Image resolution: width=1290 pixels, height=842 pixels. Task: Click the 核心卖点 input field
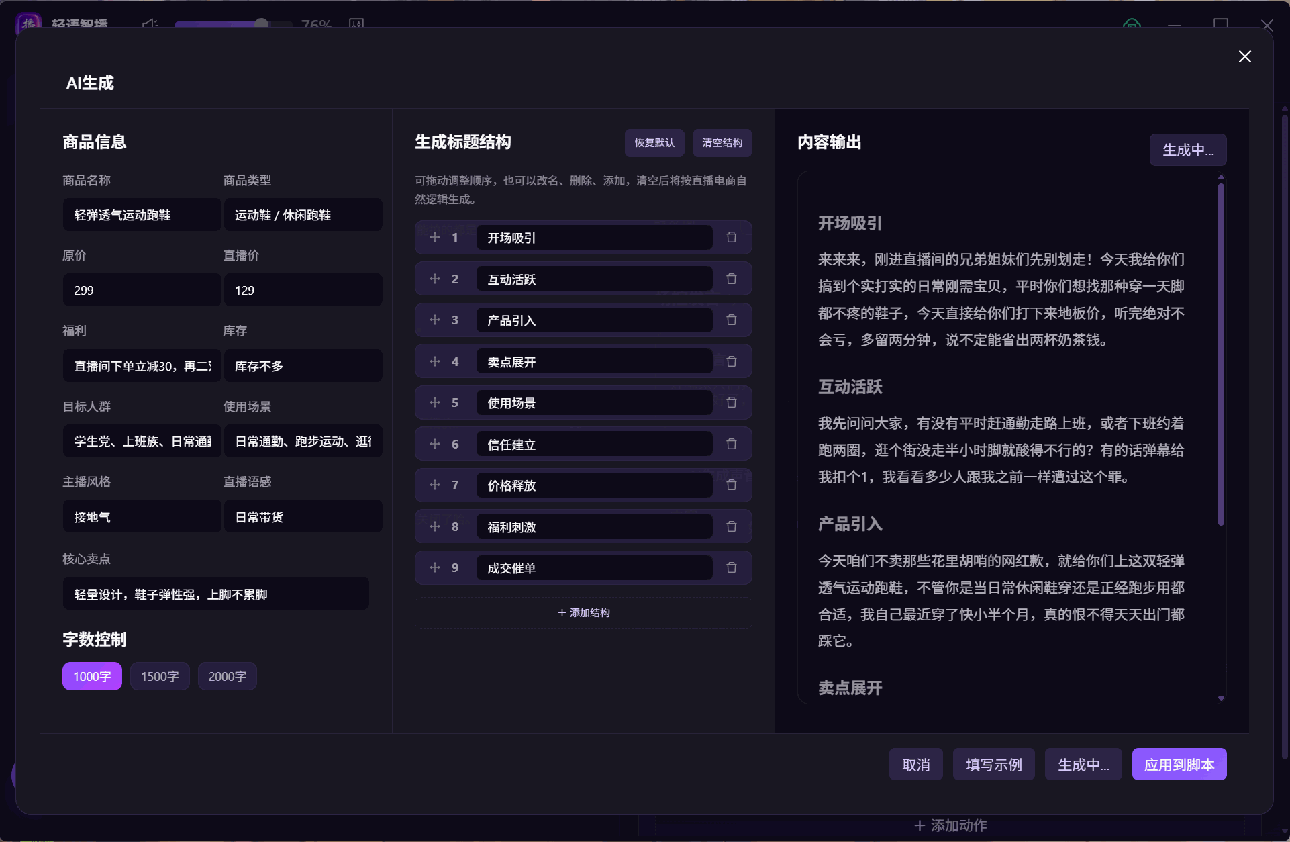pos(215,594)
